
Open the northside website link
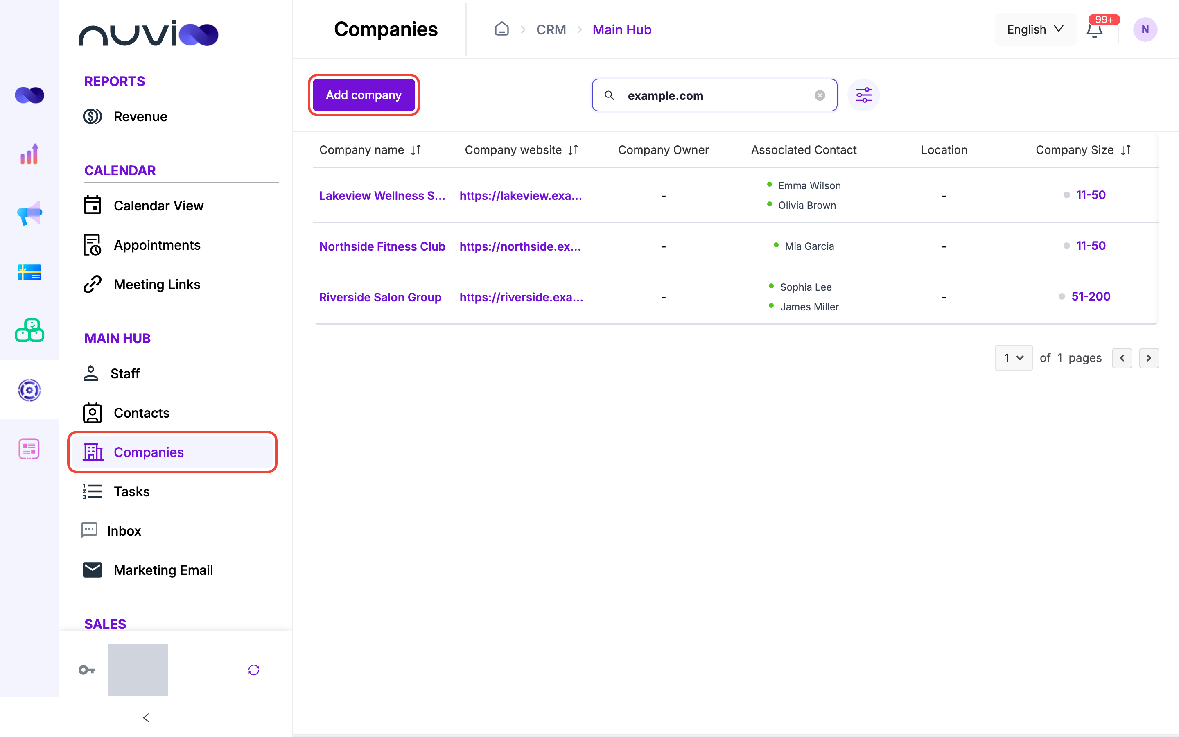[x=520, y=246]
